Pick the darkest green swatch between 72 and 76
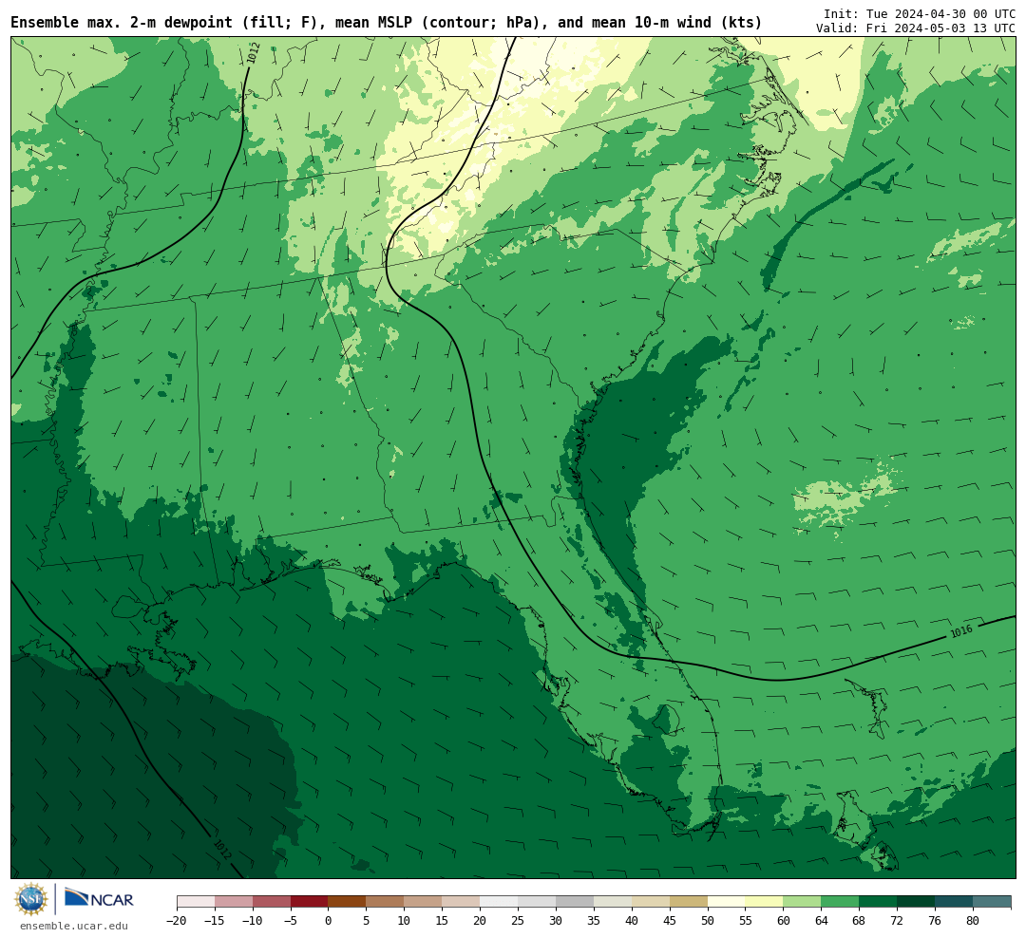The image size is (1026, 938). 917,902
